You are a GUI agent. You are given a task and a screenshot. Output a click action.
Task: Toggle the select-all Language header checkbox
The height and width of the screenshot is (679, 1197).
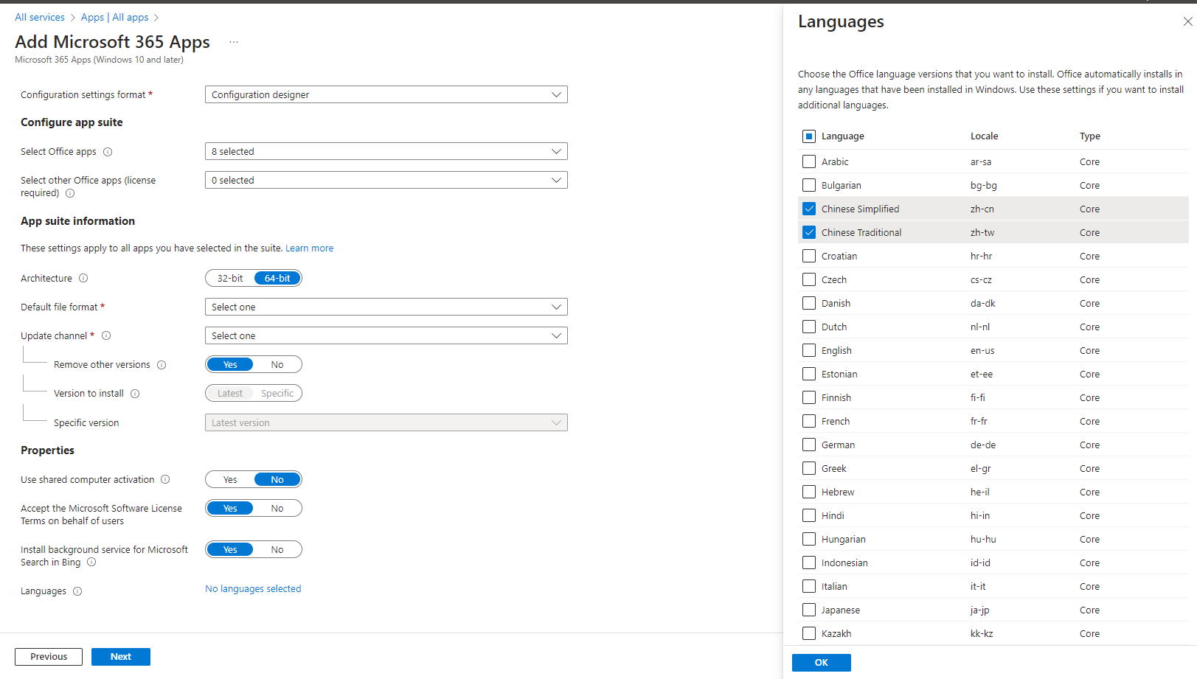[809, 136]
